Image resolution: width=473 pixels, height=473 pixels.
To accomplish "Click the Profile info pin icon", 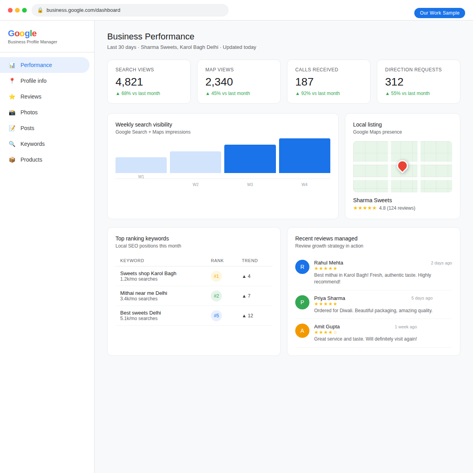I will tap(12, 81).
